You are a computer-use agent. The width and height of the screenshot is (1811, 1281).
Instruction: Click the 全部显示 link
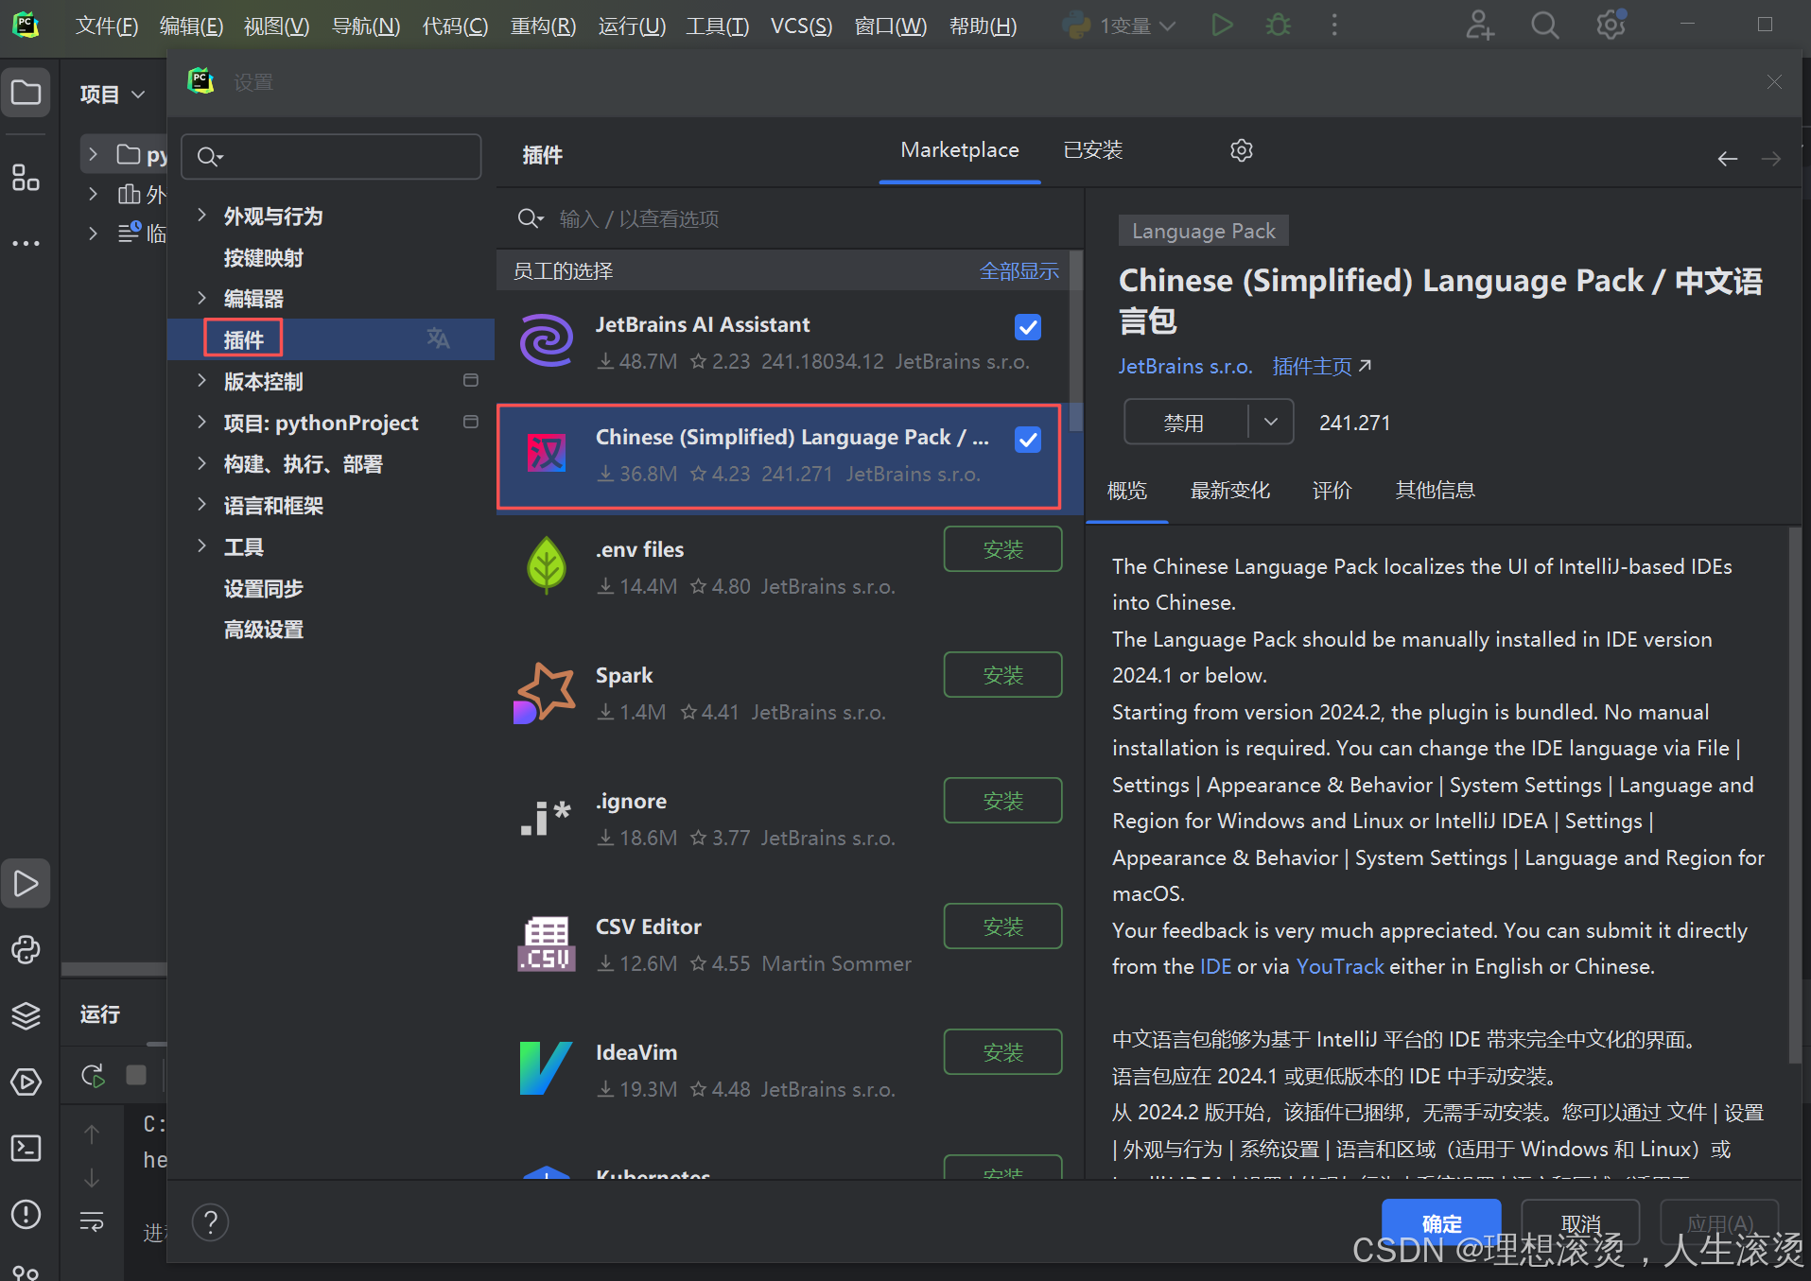[1019, 271]
